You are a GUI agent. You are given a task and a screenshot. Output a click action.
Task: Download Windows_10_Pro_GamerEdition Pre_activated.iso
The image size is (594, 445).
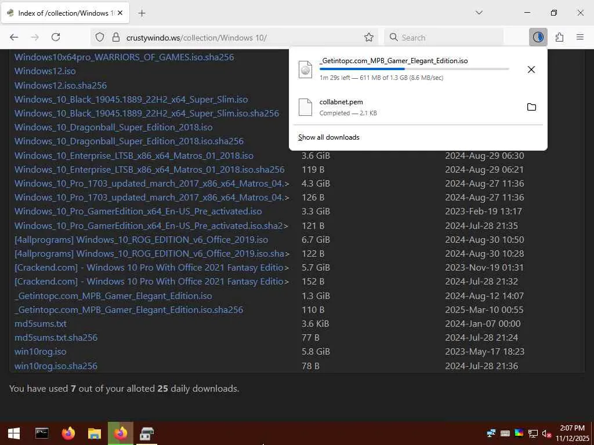138,211
